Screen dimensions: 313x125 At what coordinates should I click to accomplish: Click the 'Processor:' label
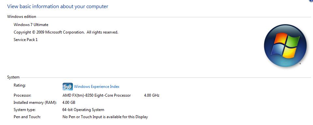[22, 95]
